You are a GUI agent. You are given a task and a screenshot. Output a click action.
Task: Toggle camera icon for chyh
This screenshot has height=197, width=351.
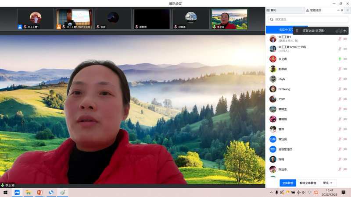(345, 79)
